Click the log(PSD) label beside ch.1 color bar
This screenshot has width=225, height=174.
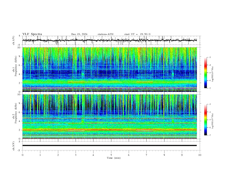[x=213, y=74]
